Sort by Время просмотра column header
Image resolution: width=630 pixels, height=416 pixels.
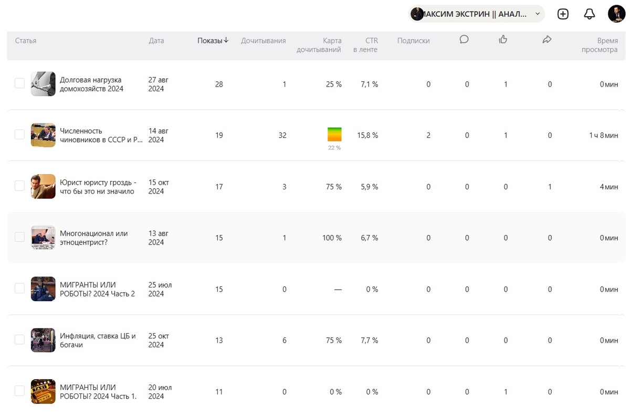coord(600,45)
